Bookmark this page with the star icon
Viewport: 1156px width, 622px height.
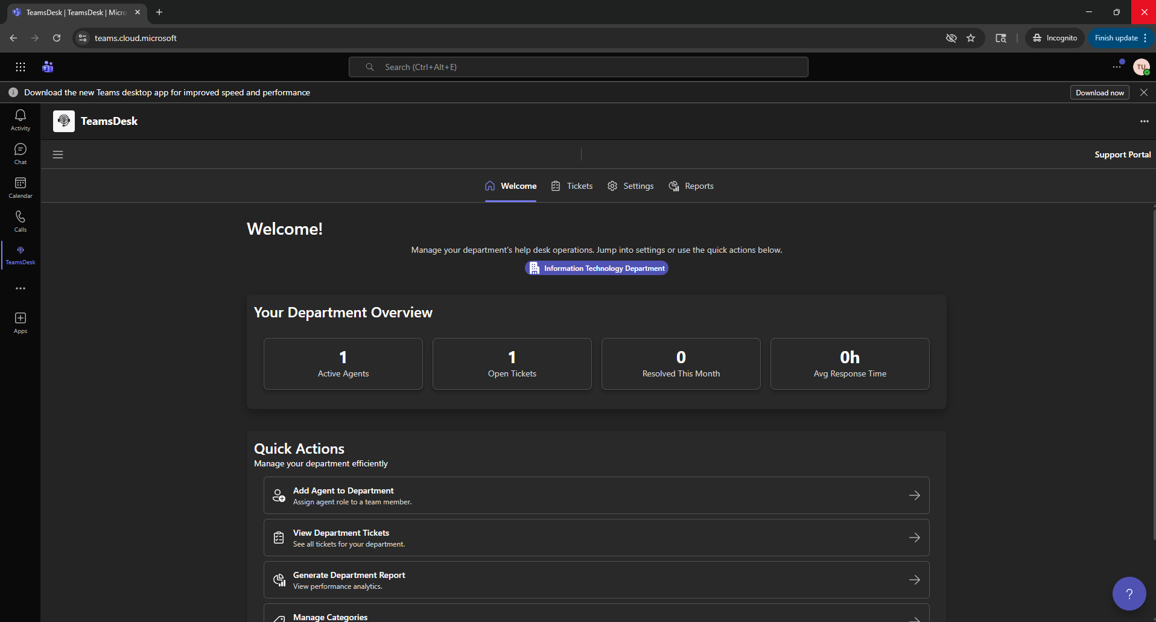click(x=971, y=38)
